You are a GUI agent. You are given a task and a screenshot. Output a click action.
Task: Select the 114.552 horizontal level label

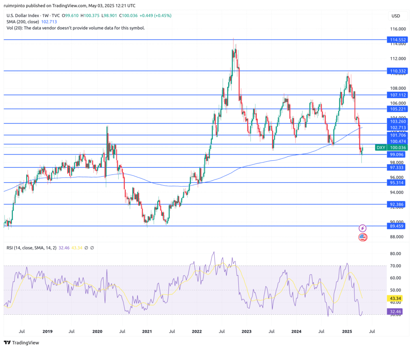tap(398, 40)
